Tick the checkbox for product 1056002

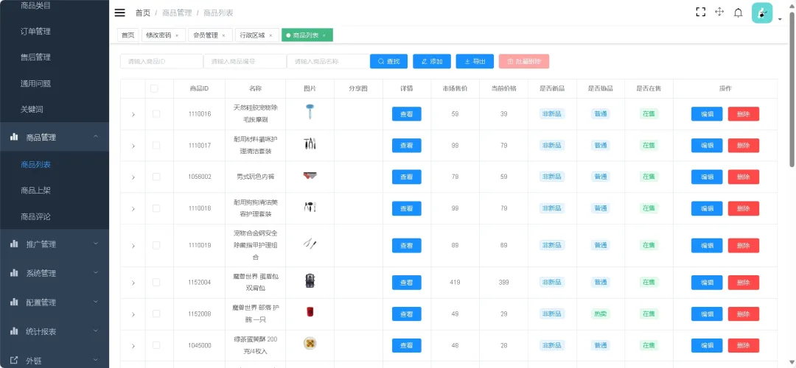[156, 177]
